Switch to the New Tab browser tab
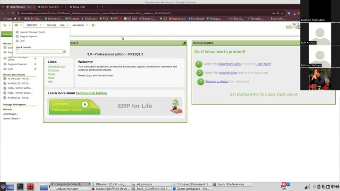 [x=79, y=7]
